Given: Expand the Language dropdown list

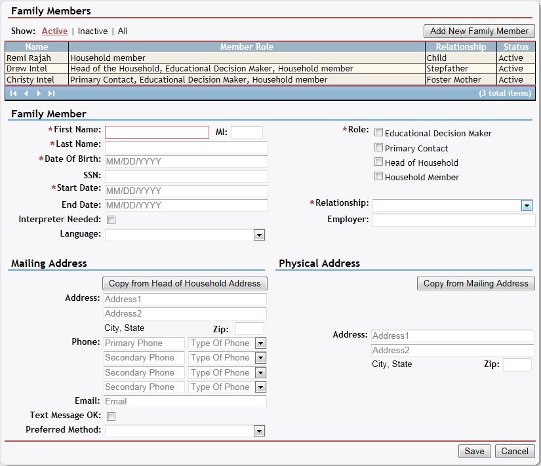Looking at the screenshot, I should [x=259, y=235].
